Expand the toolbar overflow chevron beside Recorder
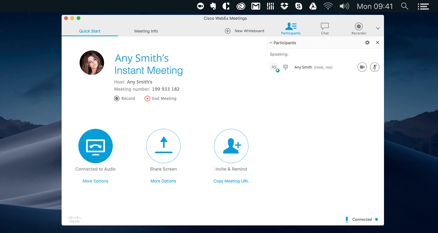The image size is (438, 233). [x=378, y=29]
